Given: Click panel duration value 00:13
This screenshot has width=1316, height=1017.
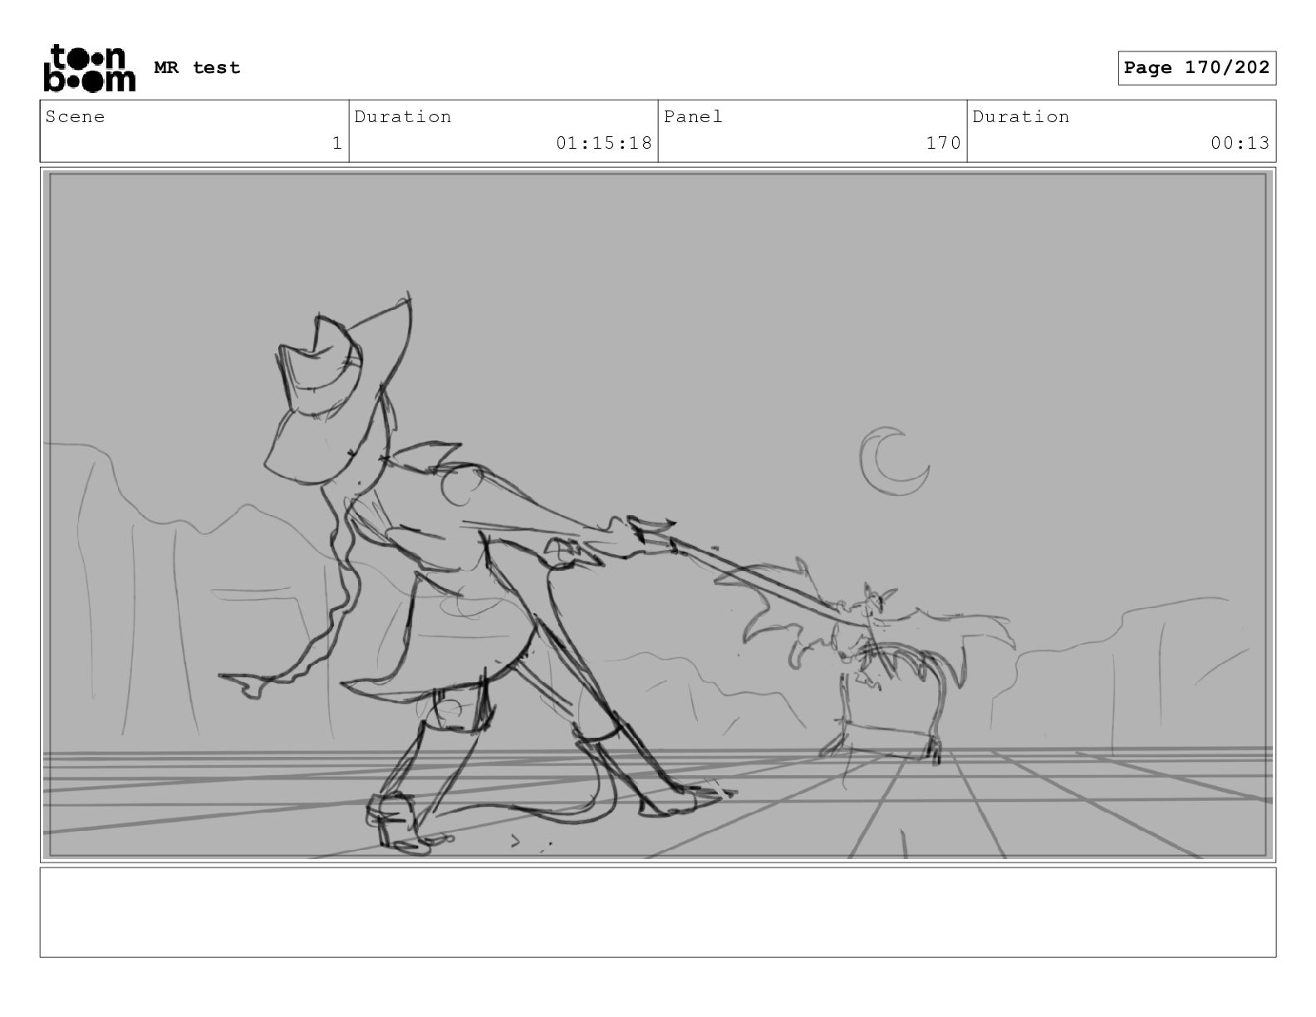Looking at the screenshot, I should 1240,144.
